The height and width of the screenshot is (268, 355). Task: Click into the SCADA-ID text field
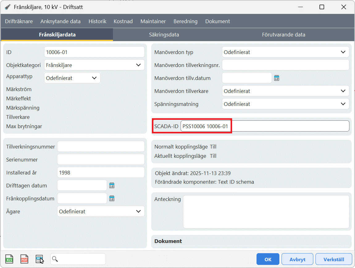[x=265, y=126]
